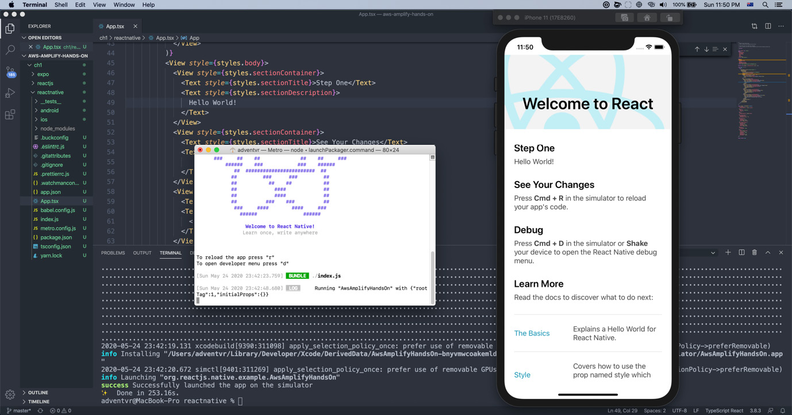
Task: Add a new terminal with plus icon
Action: [x=728, y=252]
